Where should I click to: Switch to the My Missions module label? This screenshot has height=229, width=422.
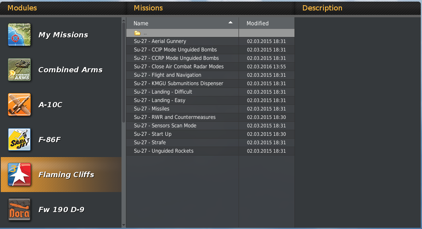tap(63, 35)
